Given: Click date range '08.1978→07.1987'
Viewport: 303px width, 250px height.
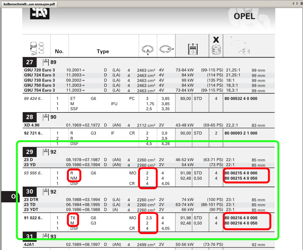Looking at the screenshot, I should [83, 160].
